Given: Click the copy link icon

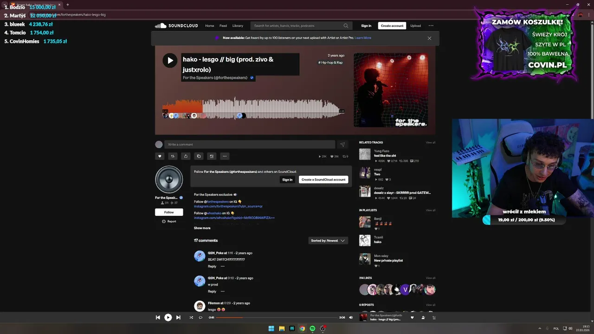Looking at the screenshot, I should point(199,156).
